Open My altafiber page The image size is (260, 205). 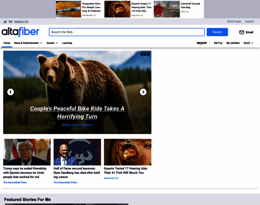tap(233, 43)
